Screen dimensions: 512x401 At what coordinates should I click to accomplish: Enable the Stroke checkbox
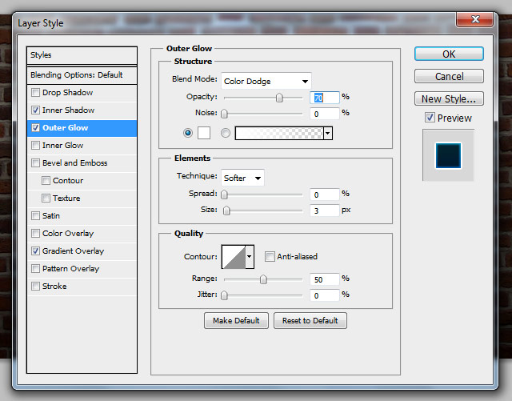point(35,287)
